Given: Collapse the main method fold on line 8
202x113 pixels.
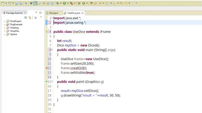Looking at the screenshot, I should pyautogui.click(x=52, y=50).
